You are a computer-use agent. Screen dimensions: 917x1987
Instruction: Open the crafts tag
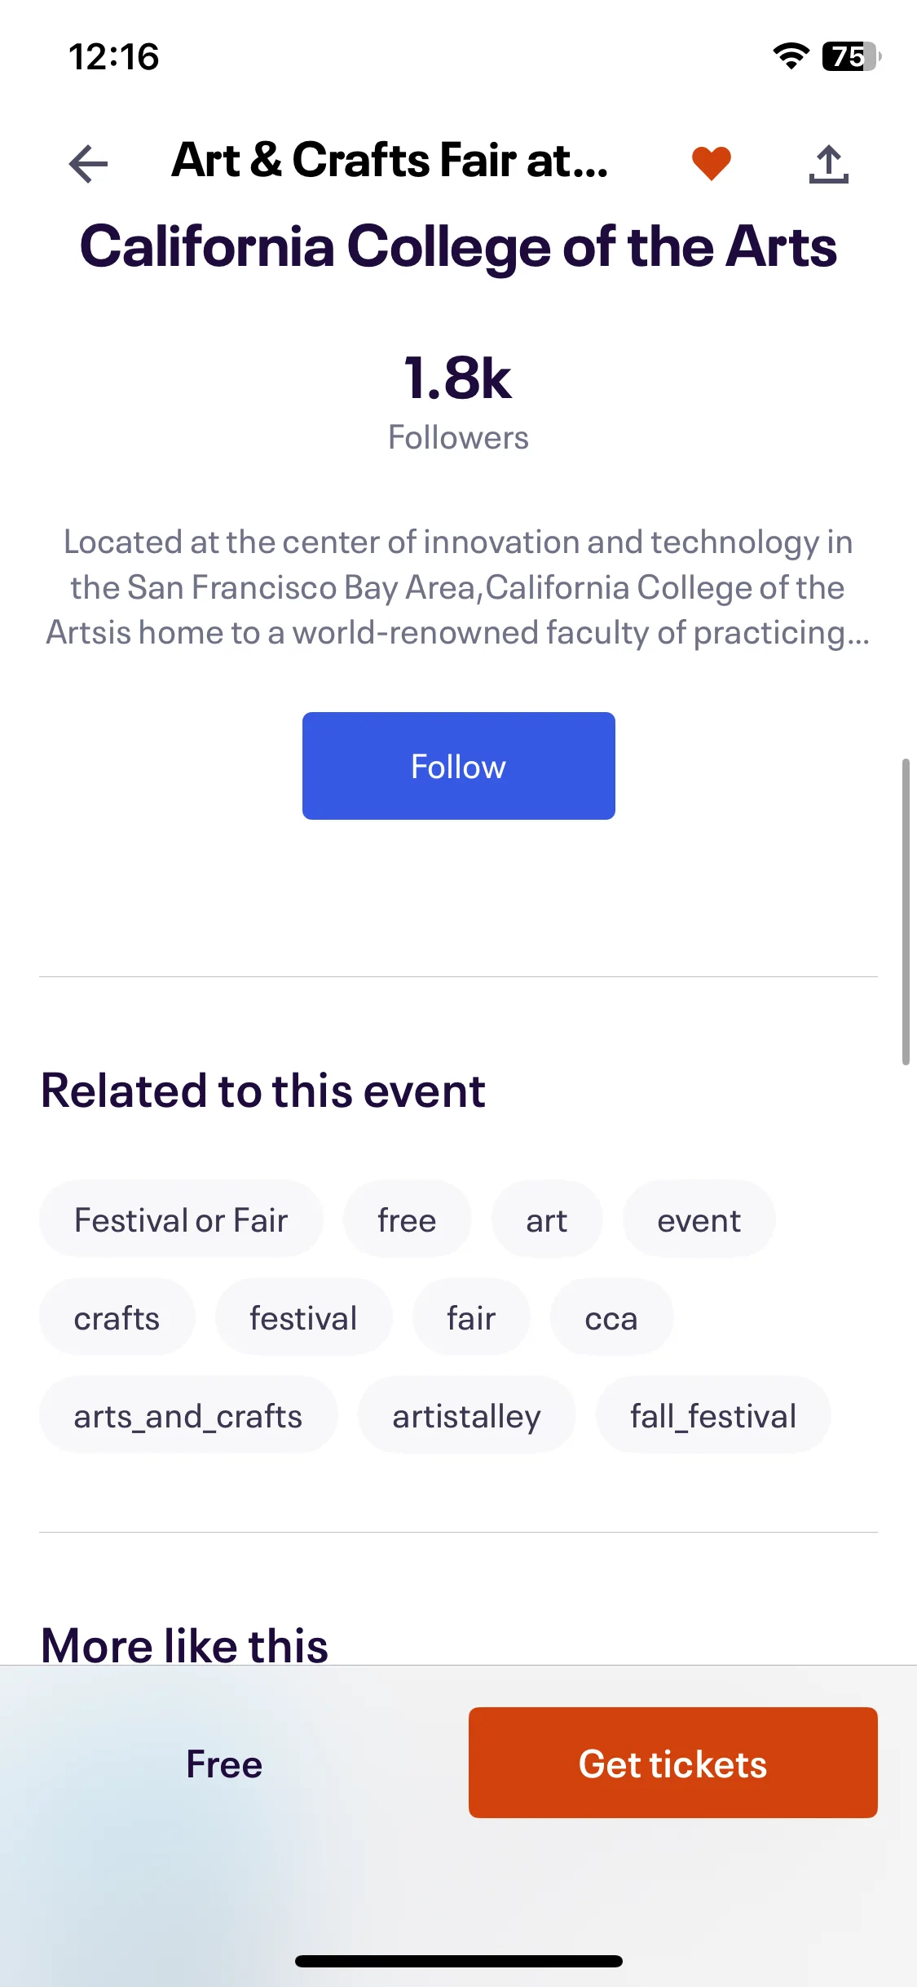[x=117, y=1317]
